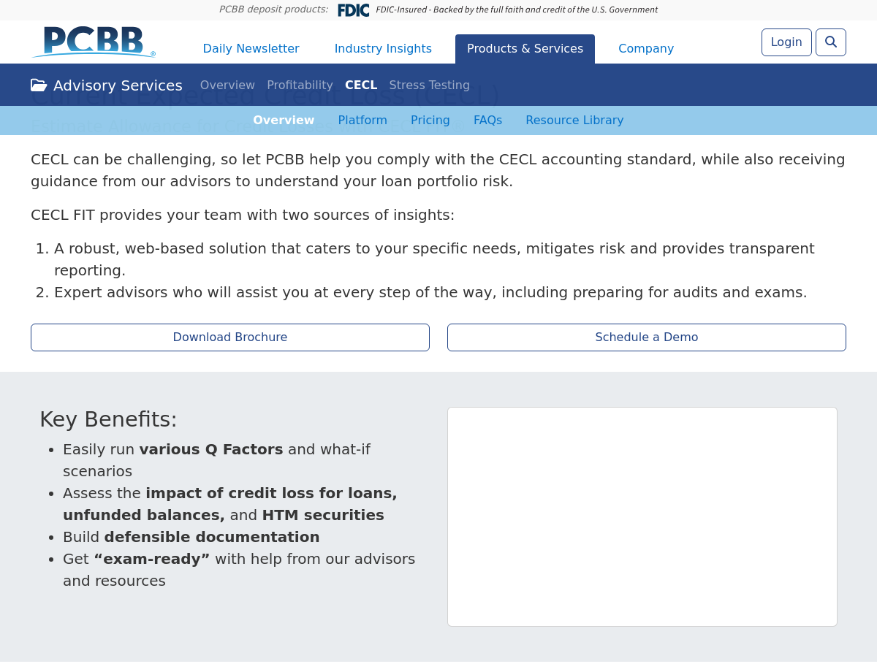The image size is (877, 672).
Task: Click the PCBB logo
Action: (x=94, y=42)
